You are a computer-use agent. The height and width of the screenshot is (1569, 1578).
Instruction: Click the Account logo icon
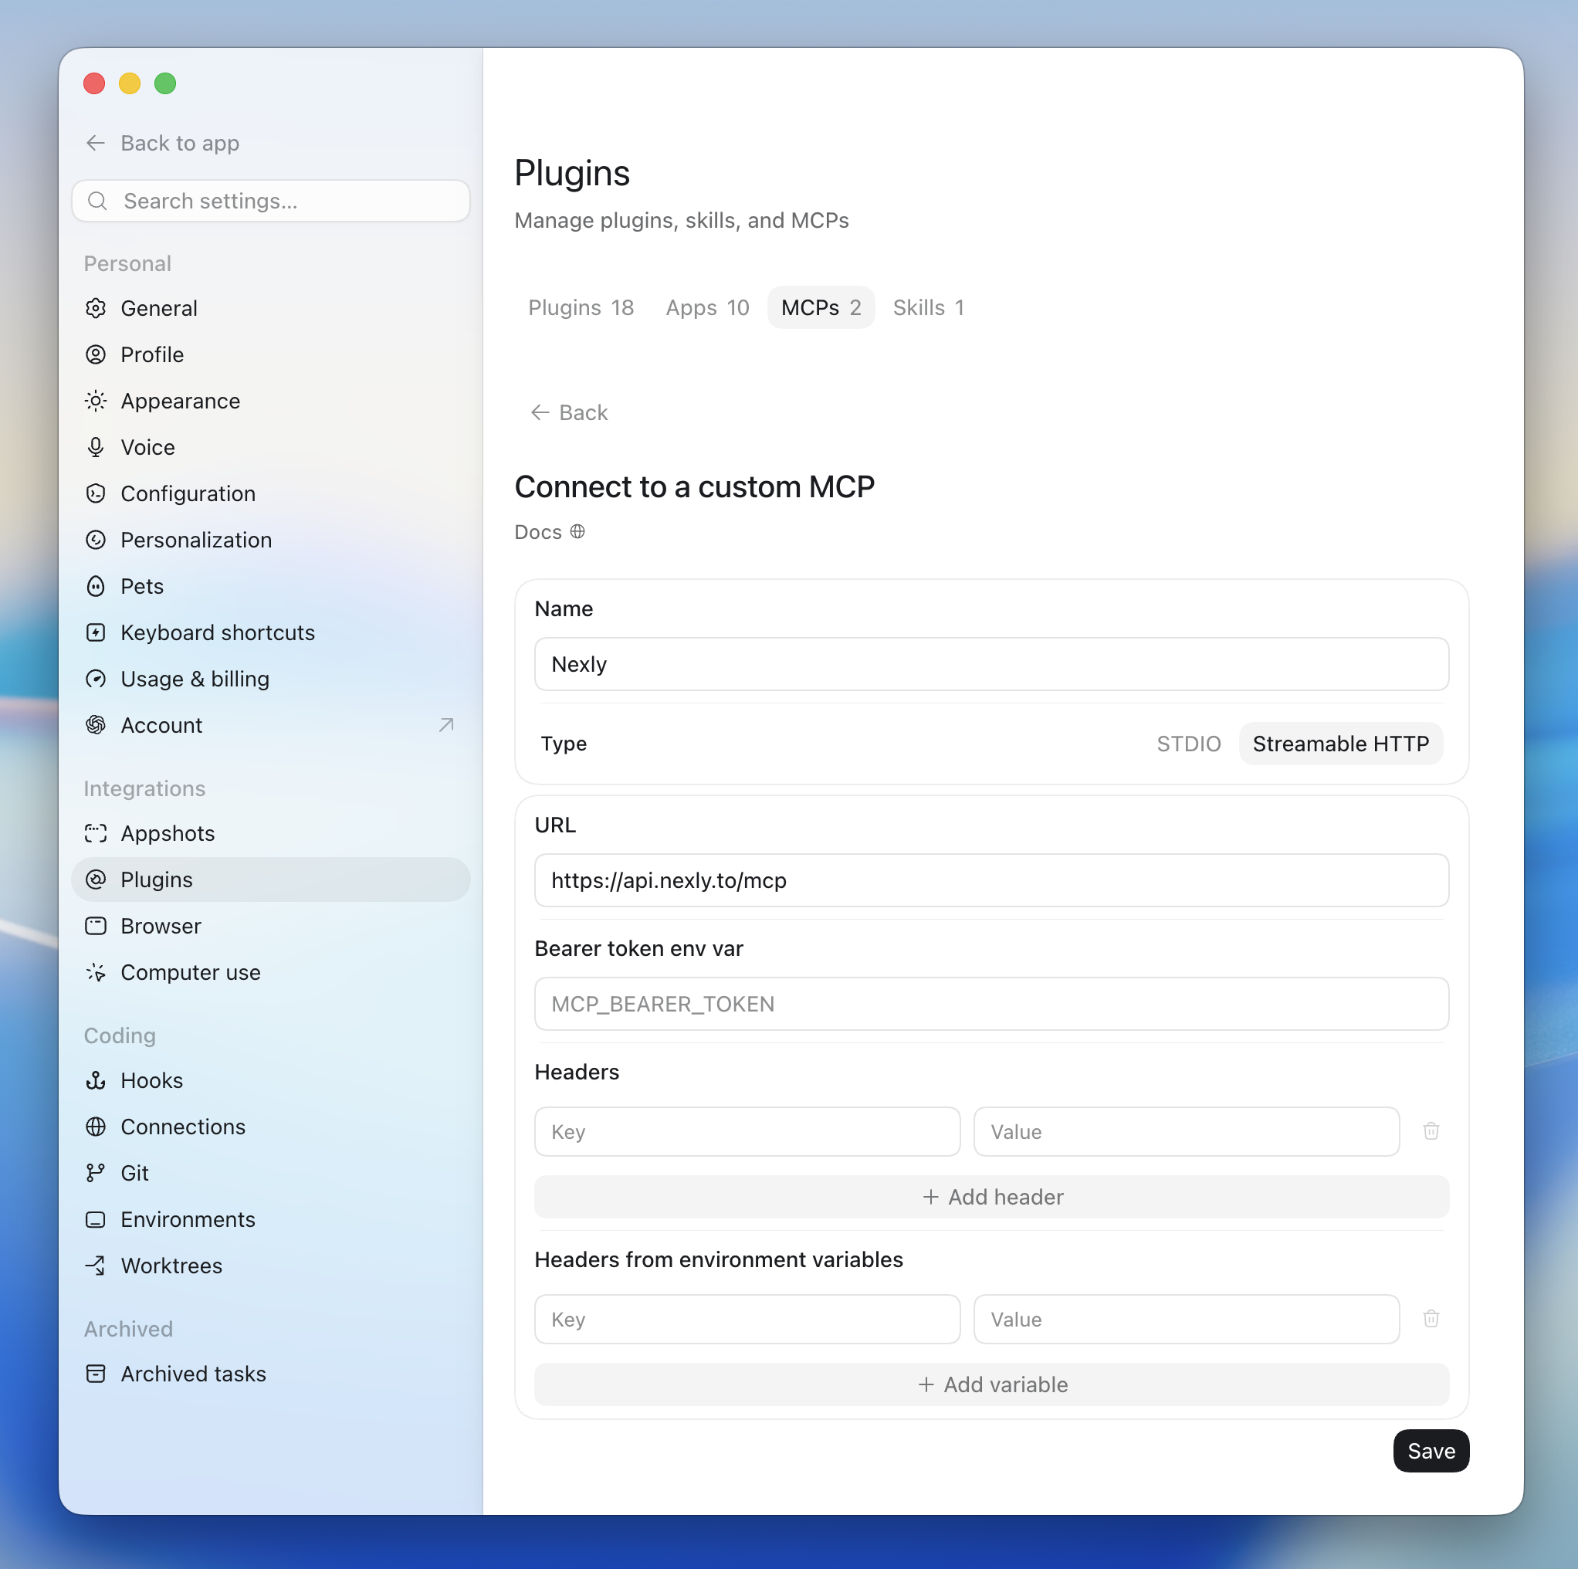[x=96, y=725]
